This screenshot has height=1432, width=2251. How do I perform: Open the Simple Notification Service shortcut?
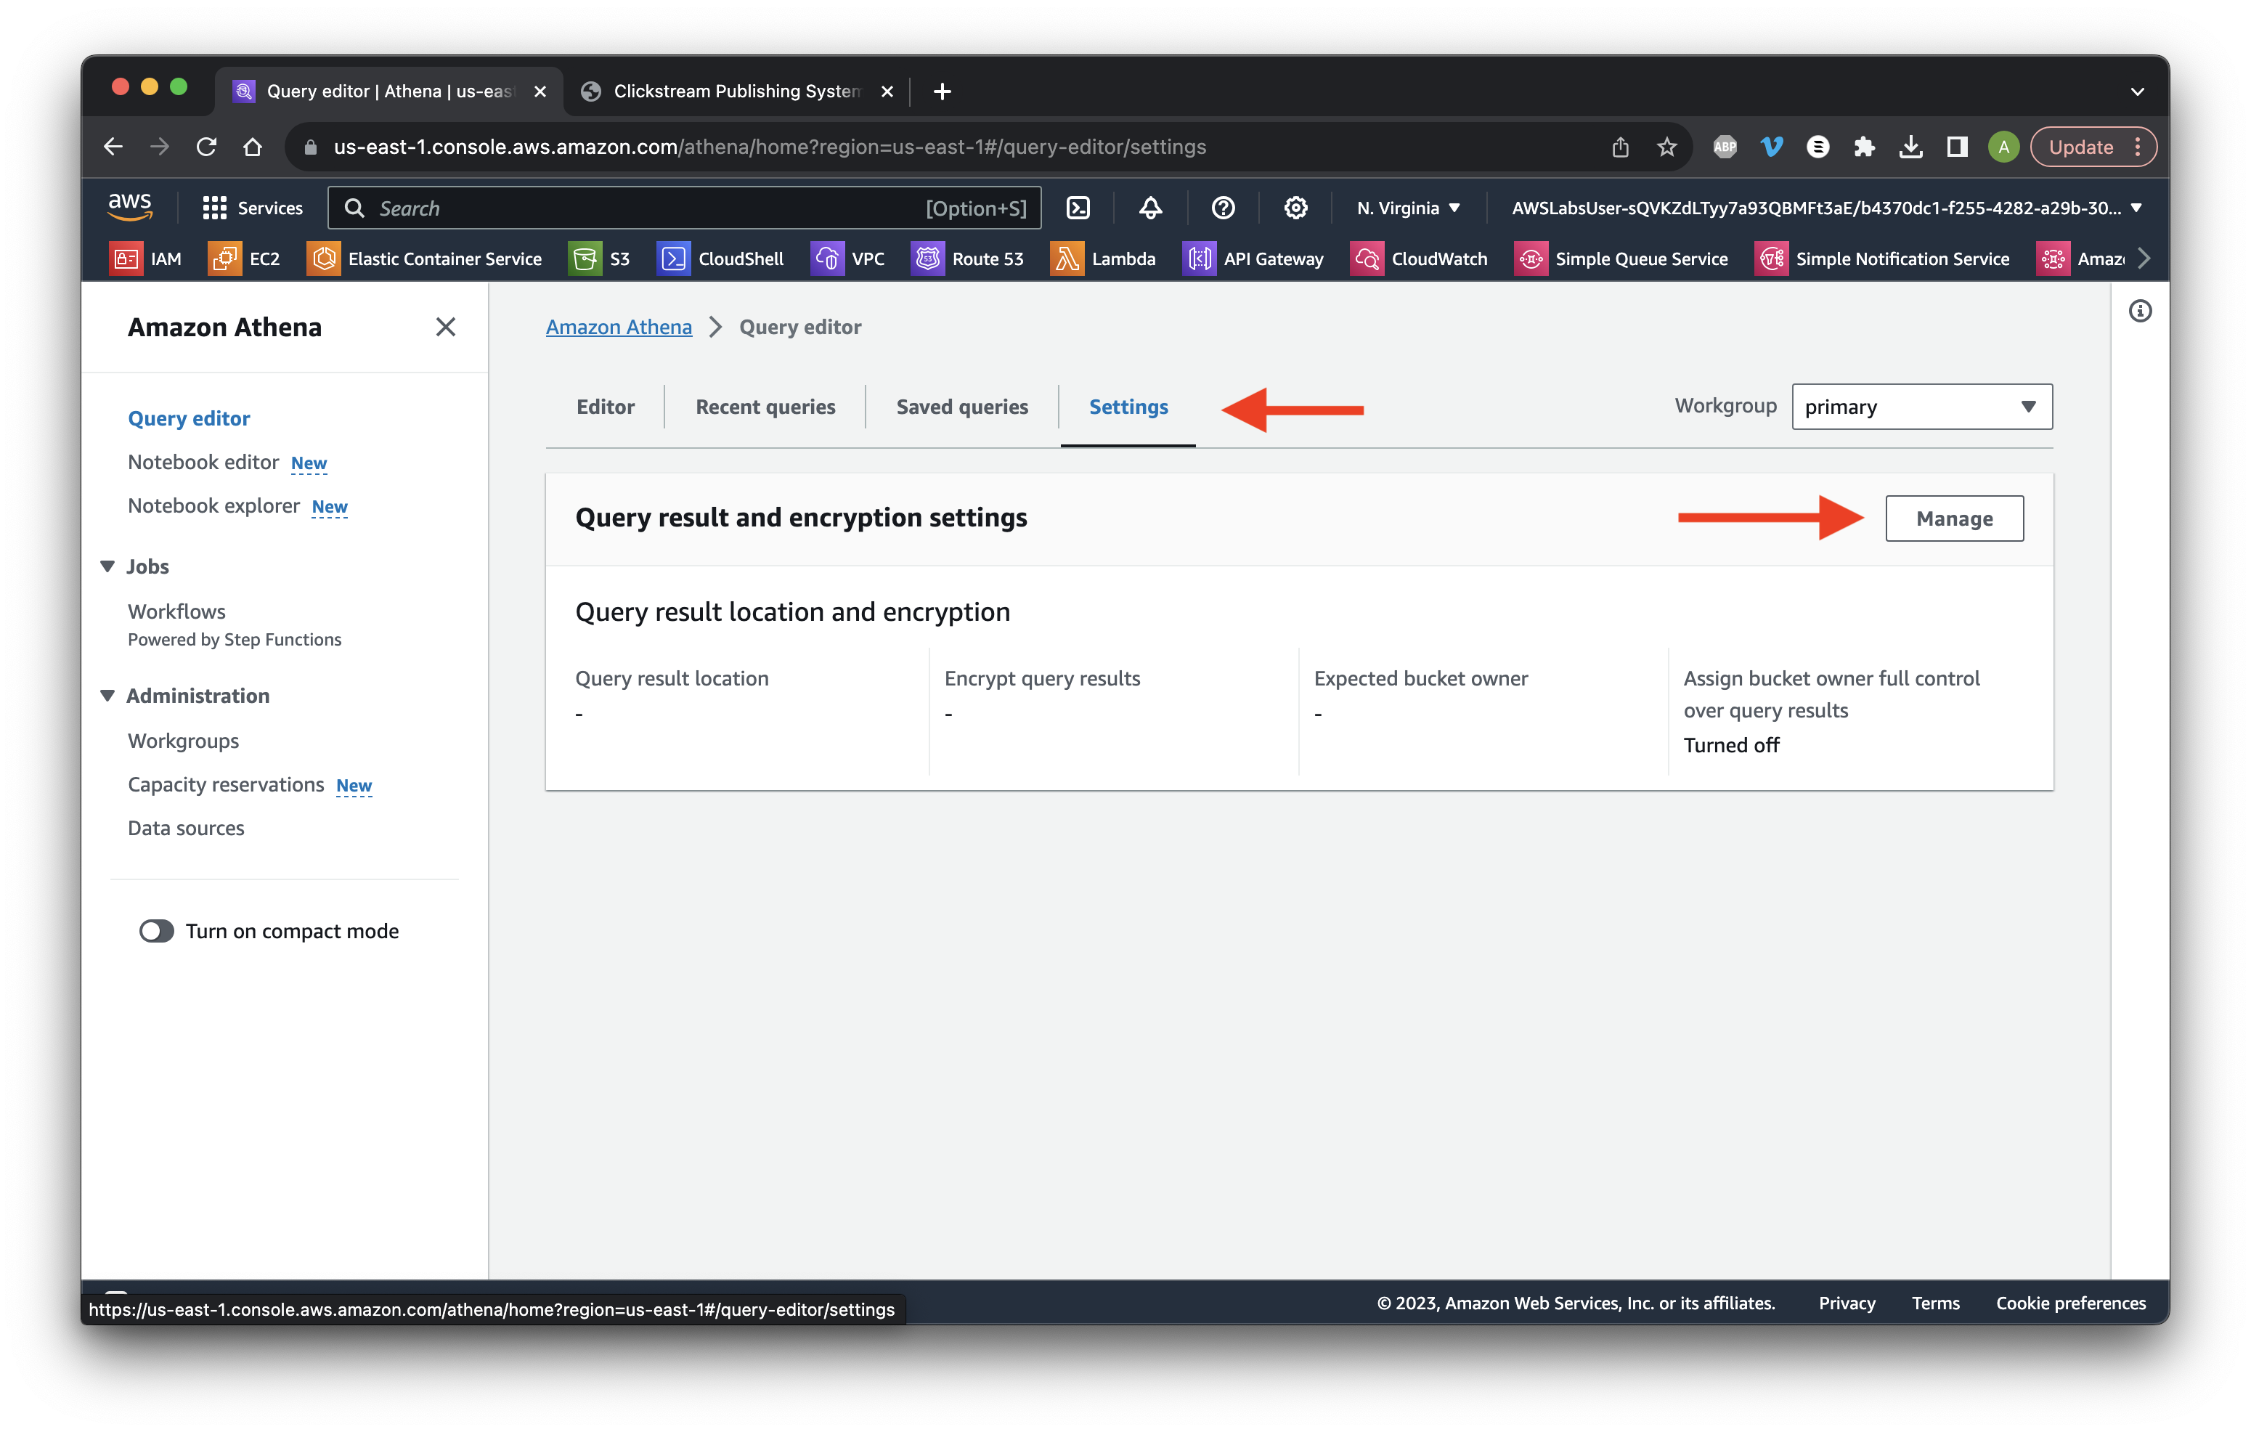point(1883,258)
